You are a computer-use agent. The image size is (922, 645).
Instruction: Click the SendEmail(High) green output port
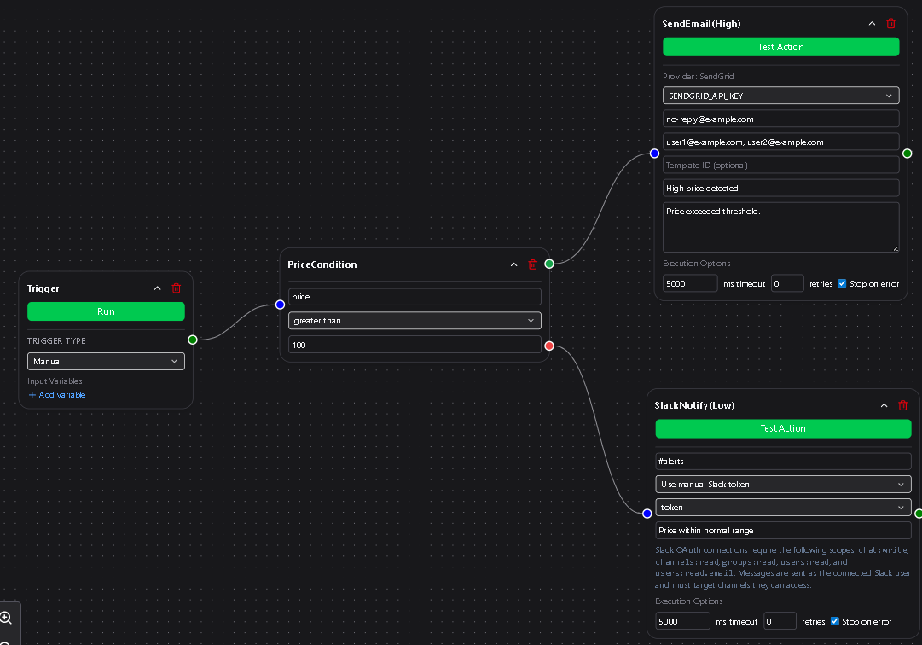pos(908,154)
